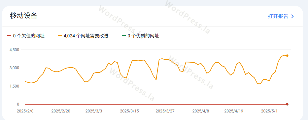This screenshot has height=120, width=308.
Task: Toggle the red 0 个欠佳的网址 legend
Action: (x=26, y=36)
